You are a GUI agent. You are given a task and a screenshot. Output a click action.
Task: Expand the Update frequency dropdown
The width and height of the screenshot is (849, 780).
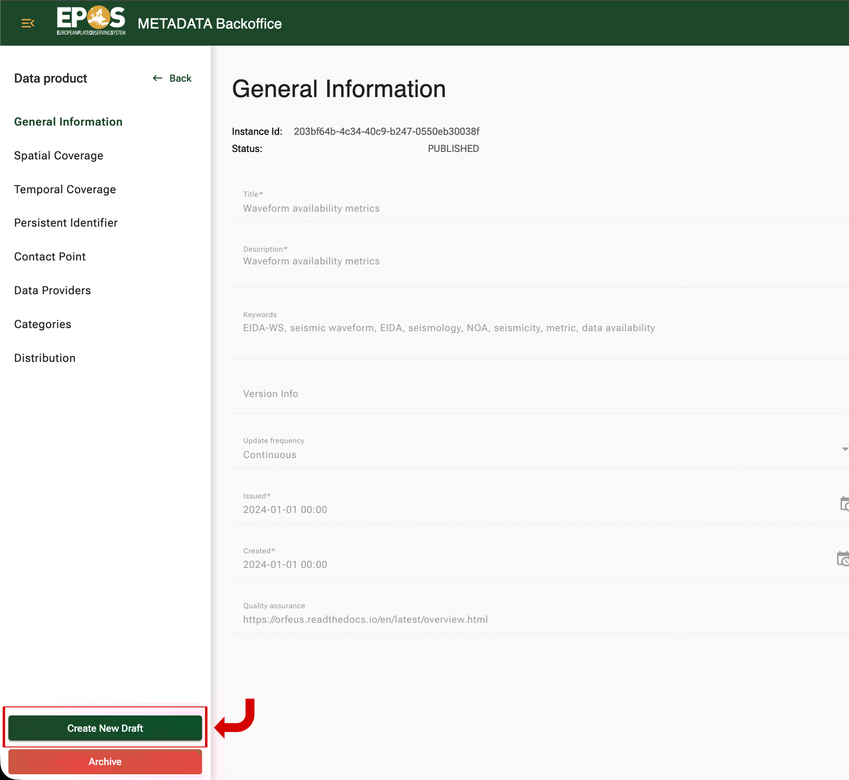(x=844, y=450)
